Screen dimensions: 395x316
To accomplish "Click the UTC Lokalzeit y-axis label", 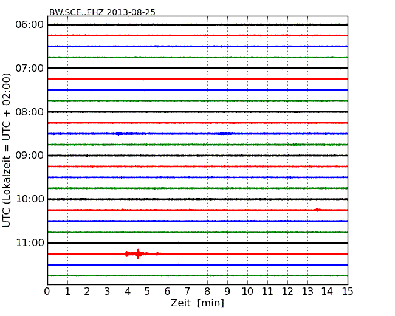I will click(x=7, y=150).
